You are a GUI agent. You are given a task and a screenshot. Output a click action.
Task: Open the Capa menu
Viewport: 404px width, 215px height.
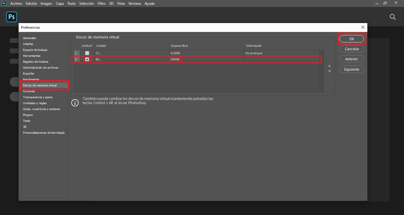tap(60, 4)
